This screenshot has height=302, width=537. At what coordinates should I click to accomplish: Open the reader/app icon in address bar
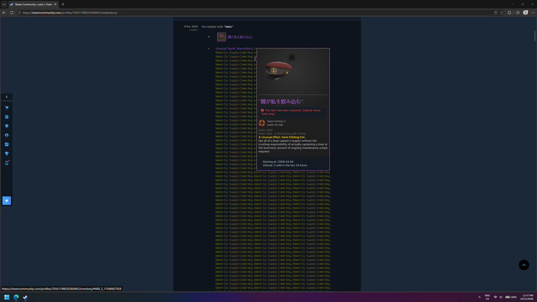(496, 13)
